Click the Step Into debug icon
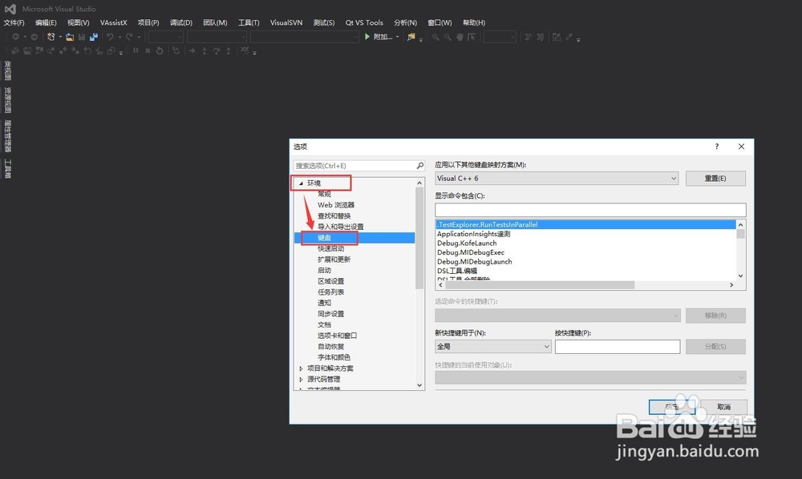This screenshot has height=479, width=802. (x=204, y=50)
